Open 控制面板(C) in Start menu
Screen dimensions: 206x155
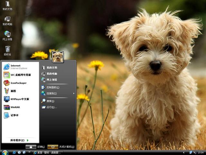[52, 88]
